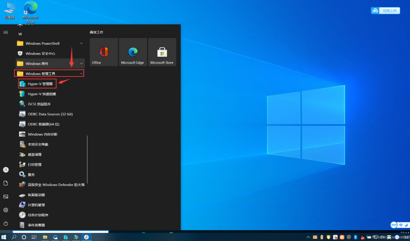Viewport: 410px width, 241px height.
Task: Open Settings gear in start sidebar
Action: pyautogui.click(x=6, y=210)
